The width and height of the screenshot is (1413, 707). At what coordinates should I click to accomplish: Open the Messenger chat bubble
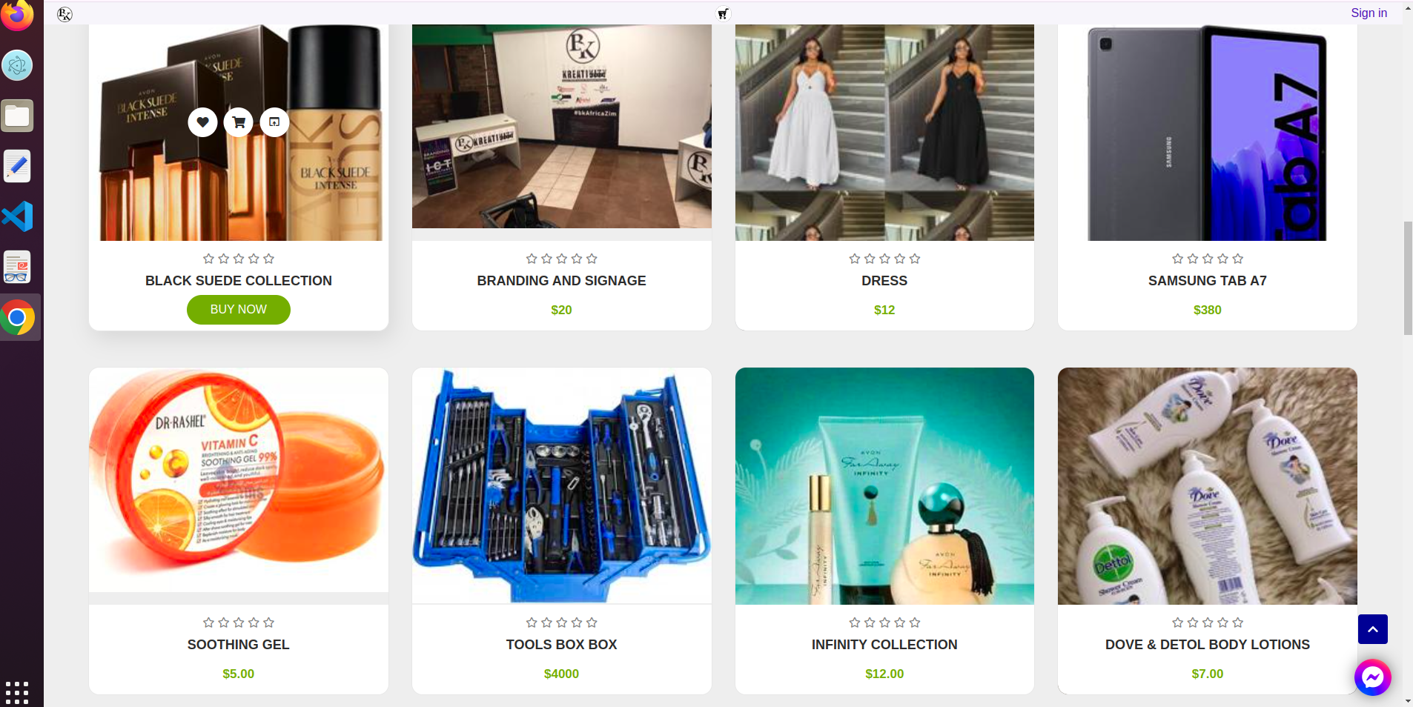1372,677
